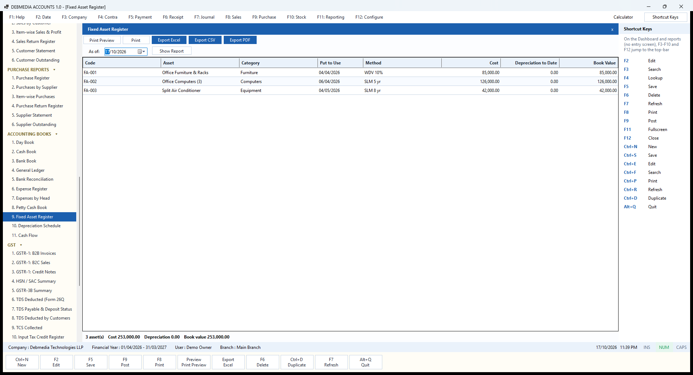Click the F6 Delete bottom button

262,362
